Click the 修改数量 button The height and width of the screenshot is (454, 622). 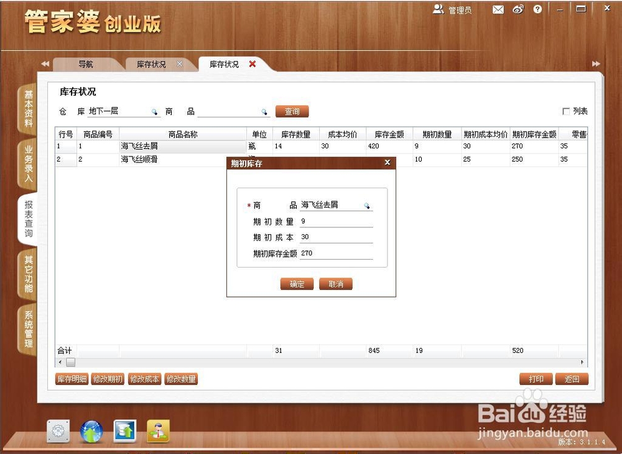tap(181, 379)
